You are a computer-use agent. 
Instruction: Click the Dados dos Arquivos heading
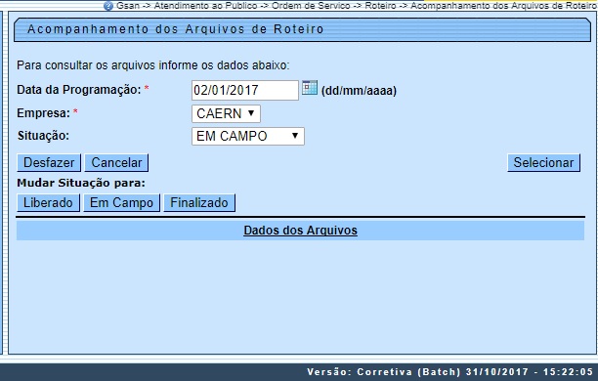point(301,231)
